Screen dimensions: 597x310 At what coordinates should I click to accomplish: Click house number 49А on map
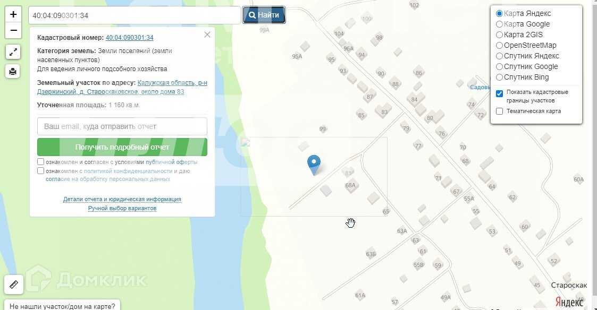pyautogui.click(x=445, y=297)
